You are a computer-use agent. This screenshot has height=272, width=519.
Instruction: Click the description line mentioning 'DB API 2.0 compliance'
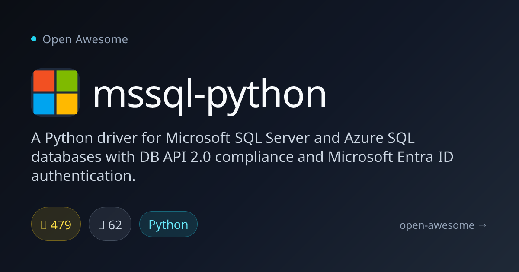click(x=242, y=157)
